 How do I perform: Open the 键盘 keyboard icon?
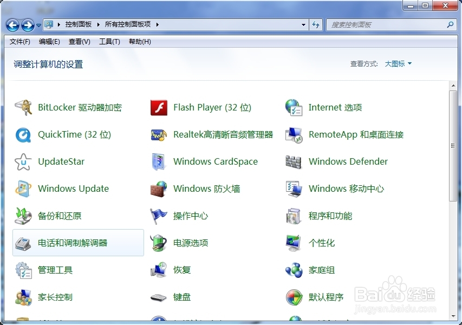(x=159, y=297)
